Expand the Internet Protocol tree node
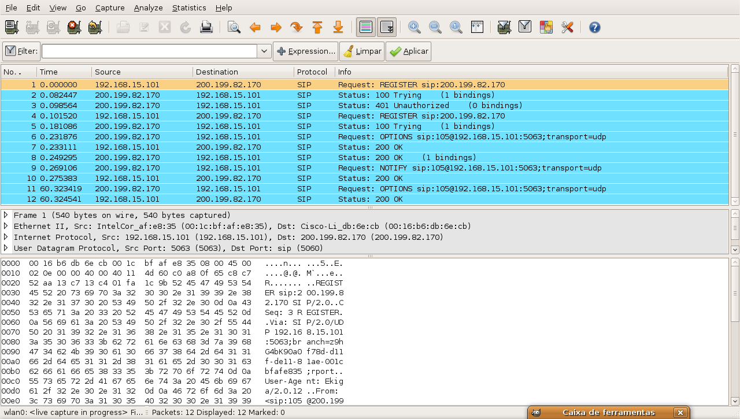 6,237
